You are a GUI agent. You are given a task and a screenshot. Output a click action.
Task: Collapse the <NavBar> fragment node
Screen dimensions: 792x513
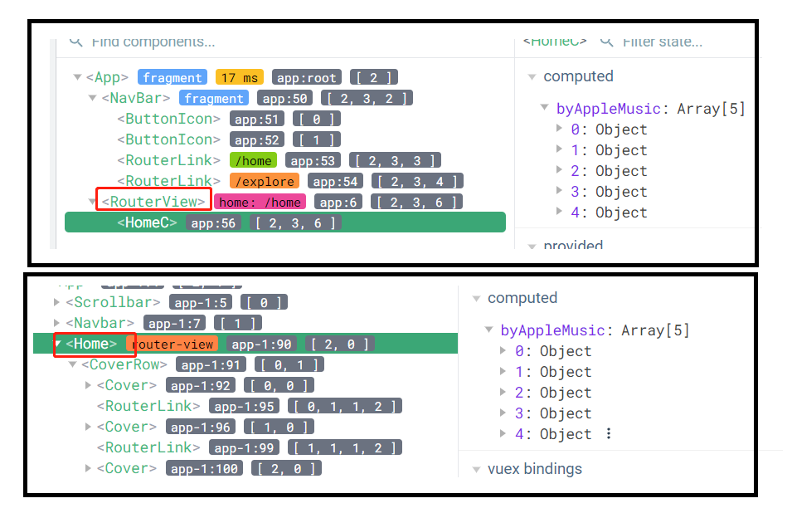pos(93,99)
